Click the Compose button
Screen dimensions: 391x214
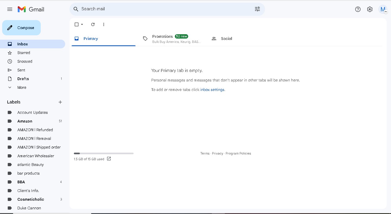(21, 28)
